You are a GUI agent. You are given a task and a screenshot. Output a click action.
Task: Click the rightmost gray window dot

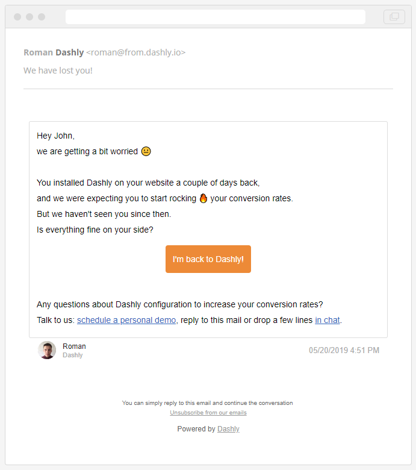click(42, 17)
